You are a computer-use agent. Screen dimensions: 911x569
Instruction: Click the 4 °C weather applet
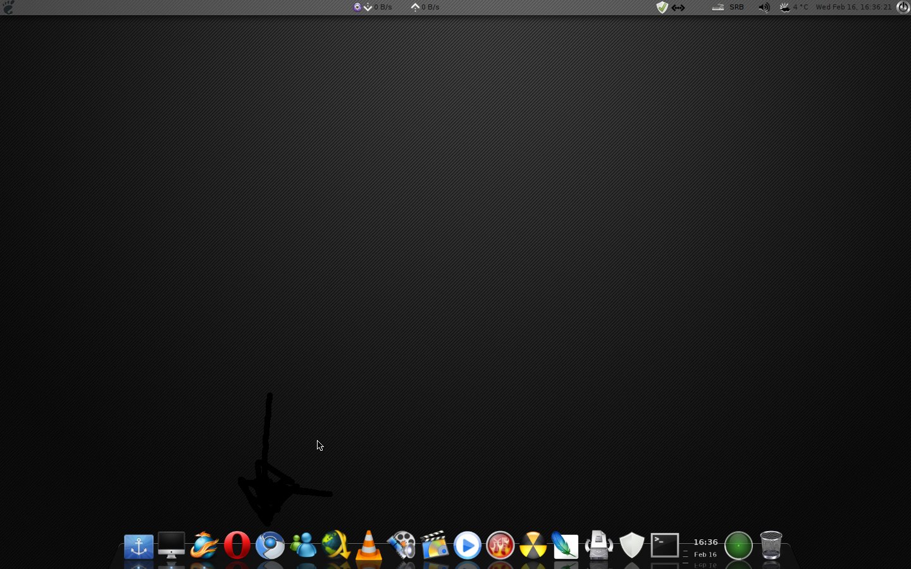pyautogui.click(x=795, y=8)
